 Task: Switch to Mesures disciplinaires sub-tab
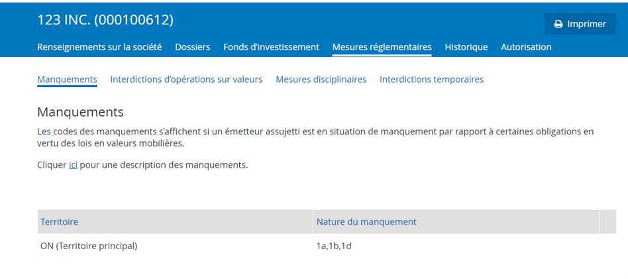click(x=321, y=80)
